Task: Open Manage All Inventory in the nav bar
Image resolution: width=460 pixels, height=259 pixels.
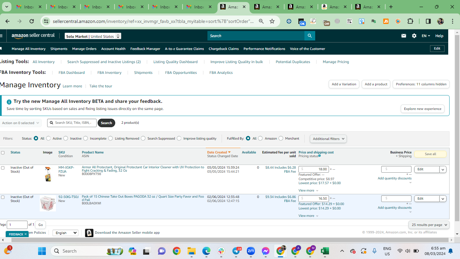Action: 29,49
